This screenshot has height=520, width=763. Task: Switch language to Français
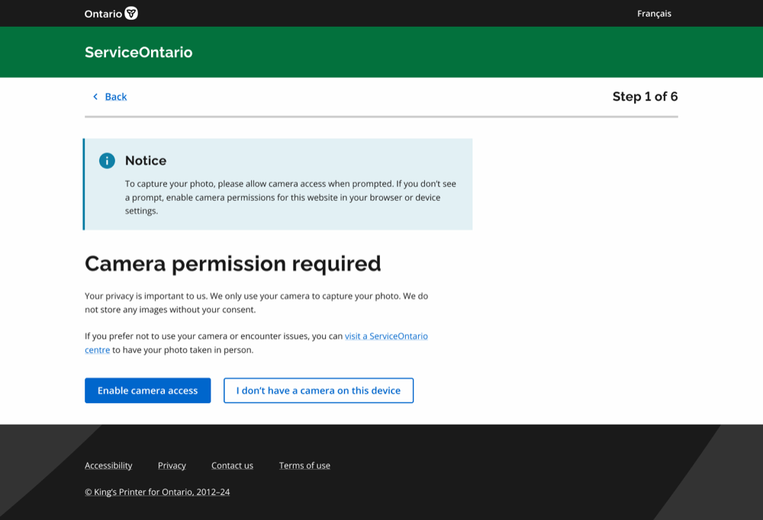coord(654,14)
